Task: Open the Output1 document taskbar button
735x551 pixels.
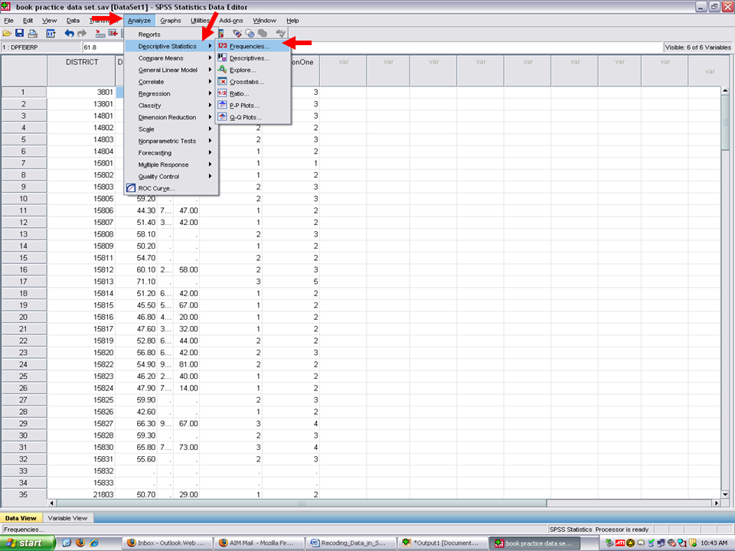Action: point(443,543)
